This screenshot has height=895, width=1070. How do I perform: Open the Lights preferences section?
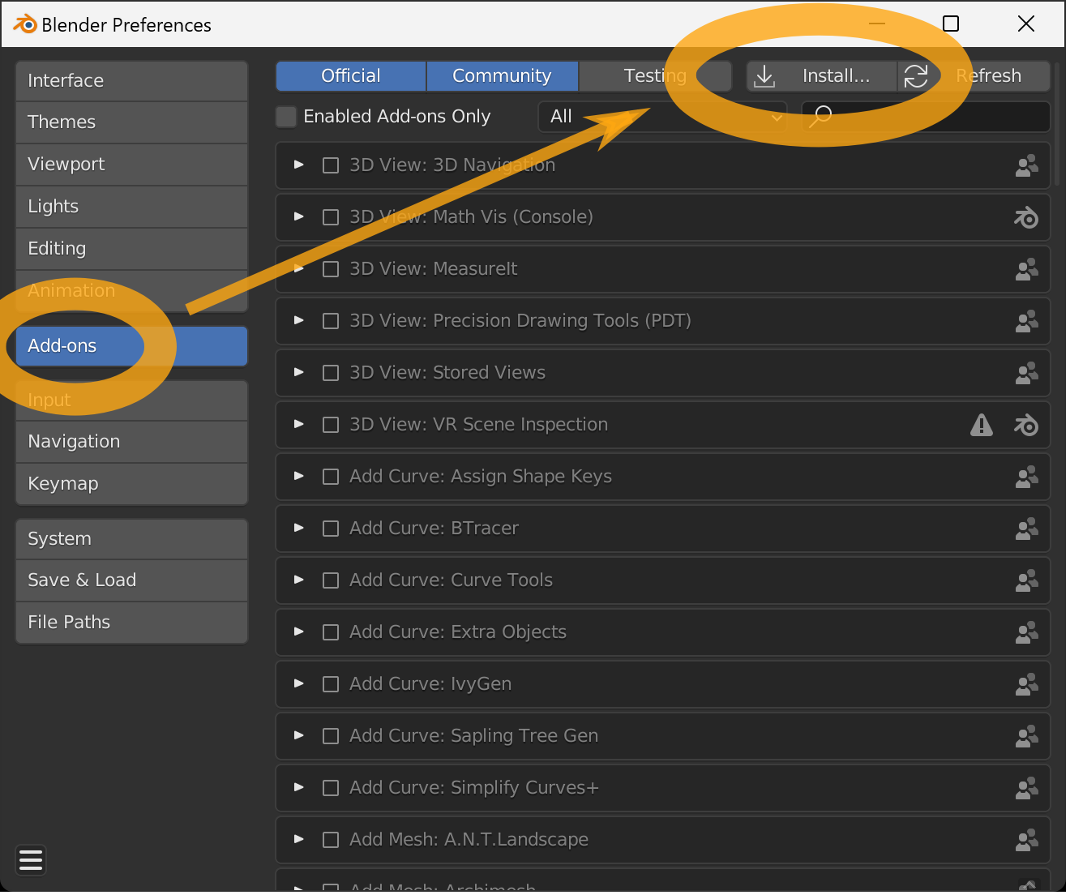point(131,207)
